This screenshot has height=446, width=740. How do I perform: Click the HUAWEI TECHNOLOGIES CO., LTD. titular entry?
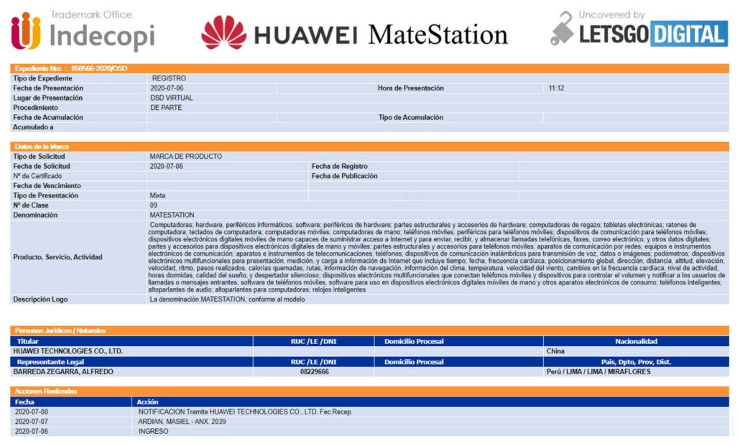pyautogui.click(x=68, y=352)
